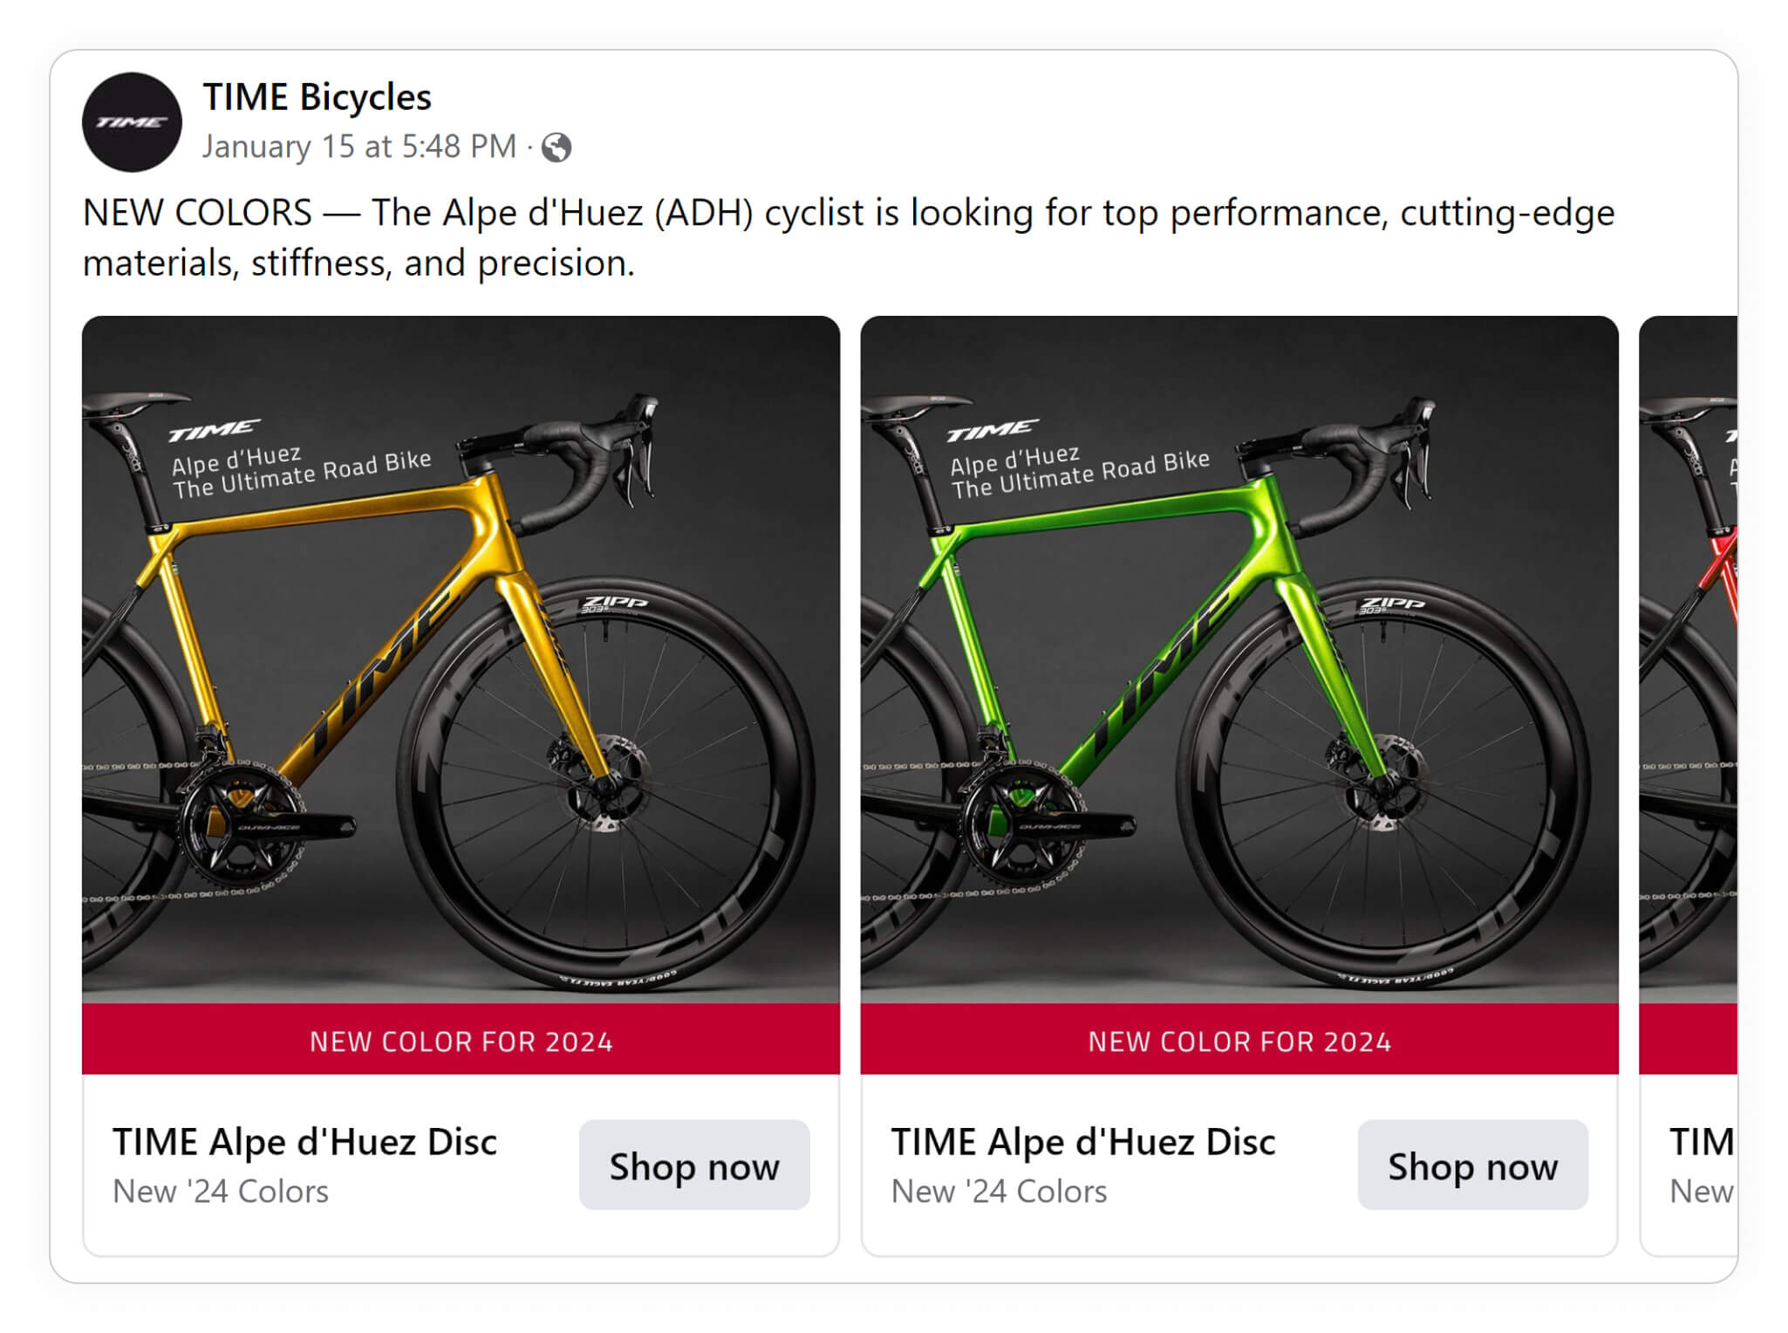Click the second card's TIME Alpe d'Huez Disc title
The width and height of the screenshot is (1788, 1333).
coord(1083,1142)
